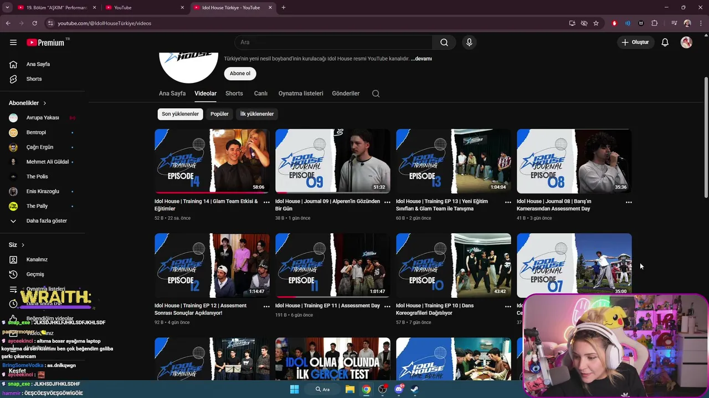Open the new tab plus button
Screen dimensions: 709x398
[x=284, y=8]
